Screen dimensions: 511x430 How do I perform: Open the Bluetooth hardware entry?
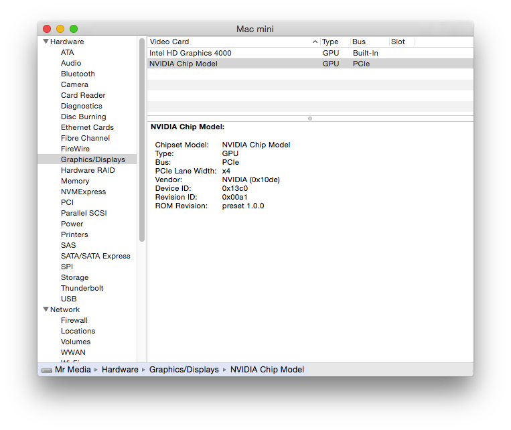click(x=78, y=74)
